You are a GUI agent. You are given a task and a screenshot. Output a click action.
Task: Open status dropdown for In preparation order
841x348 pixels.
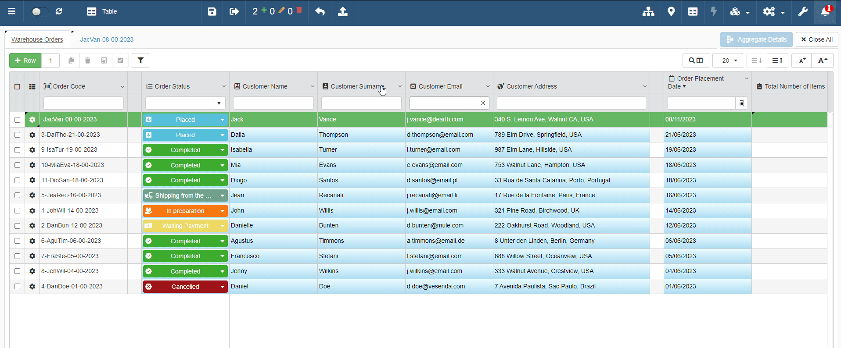click(x=223, y=211)
